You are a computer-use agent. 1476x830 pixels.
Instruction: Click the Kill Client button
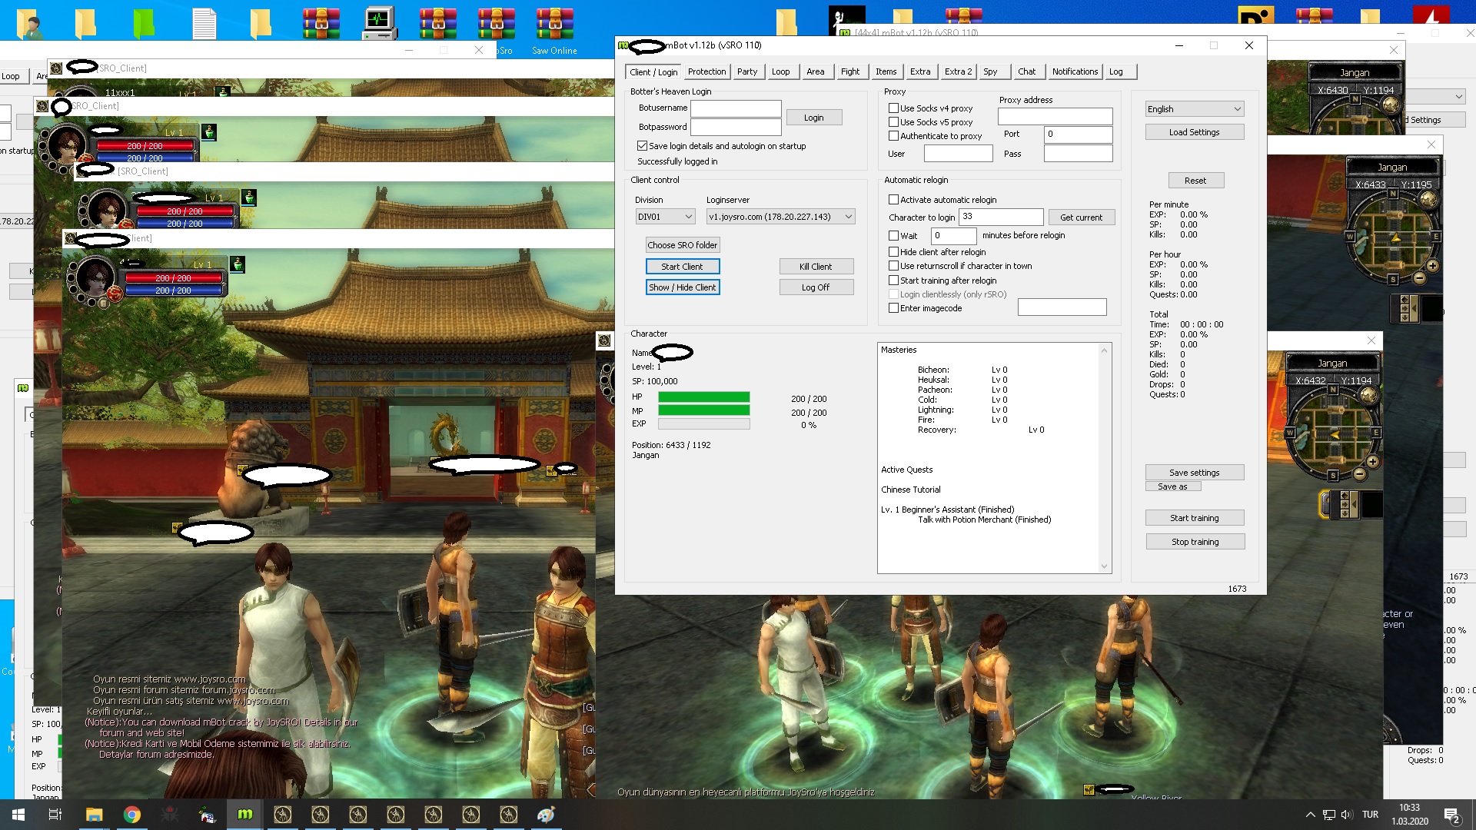(816, 267)
